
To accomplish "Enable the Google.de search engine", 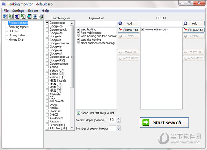I will [47, 33].
